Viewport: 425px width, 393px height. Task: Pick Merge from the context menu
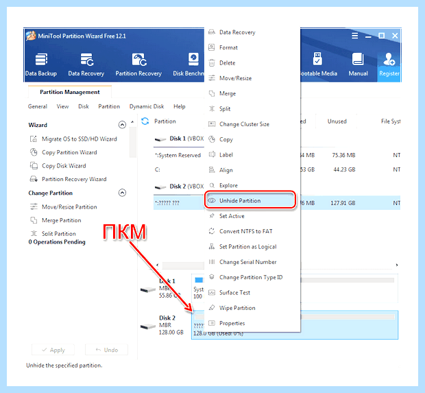(252, 93)
